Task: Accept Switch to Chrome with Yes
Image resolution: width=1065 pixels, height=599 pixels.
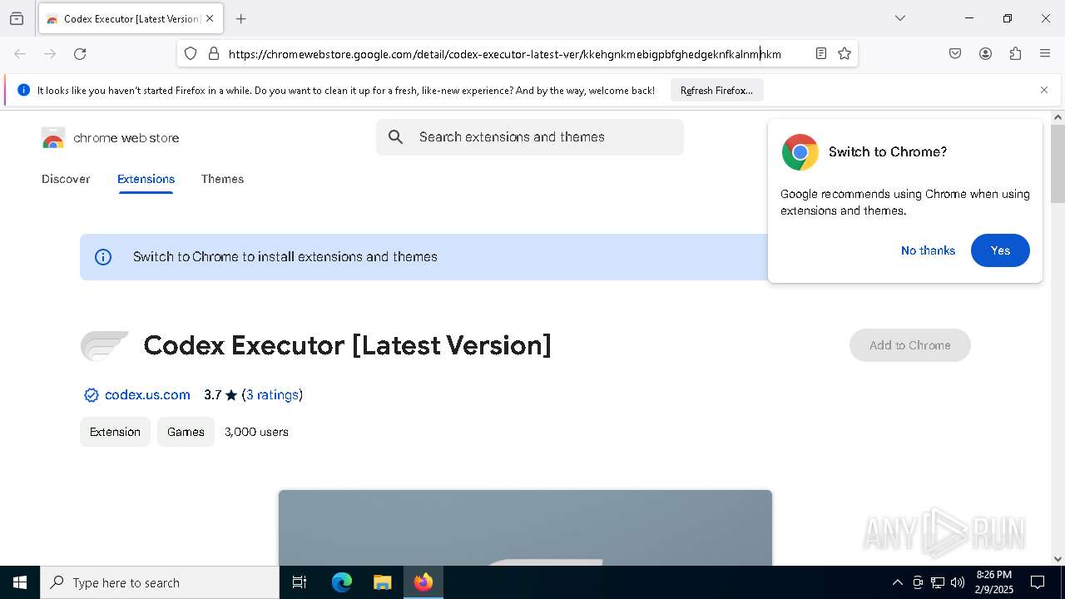Action: click(x=1000, y=250)
